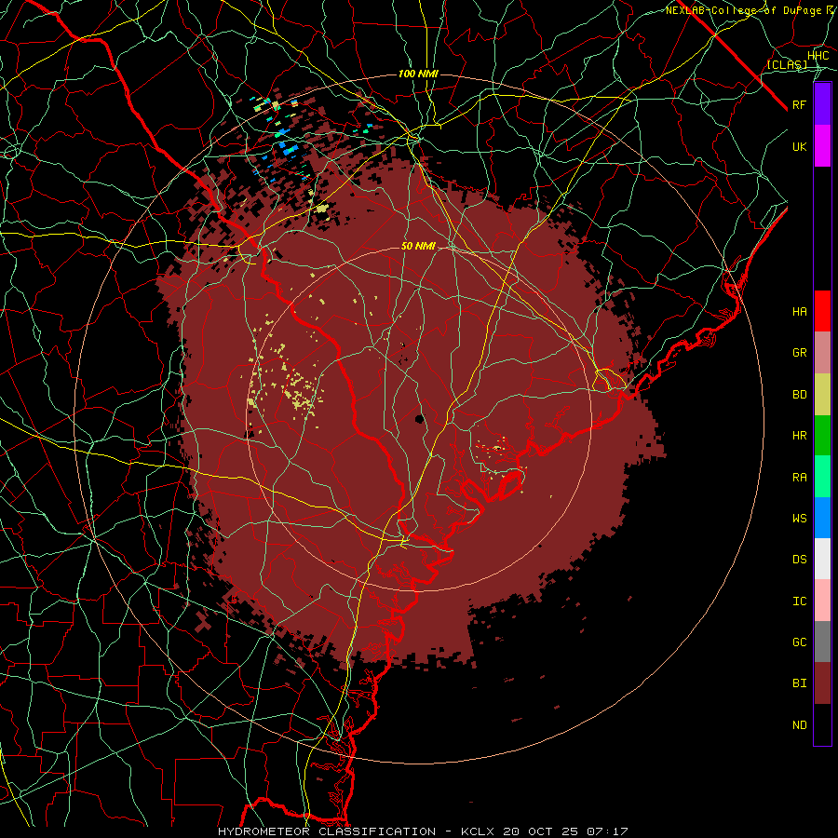The height and width of the screenshot is (838, 838).
Task: Click the ND black legend swatch
Action: (822, 724)
